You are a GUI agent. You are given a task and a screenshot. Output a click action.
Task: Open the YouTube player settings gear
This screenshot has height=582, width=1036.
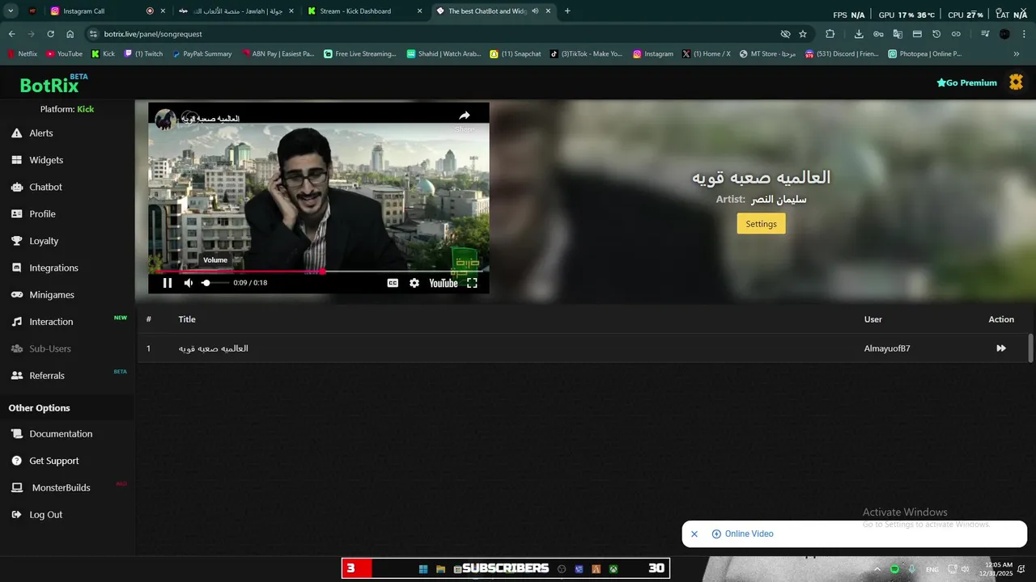pos(414,283)
